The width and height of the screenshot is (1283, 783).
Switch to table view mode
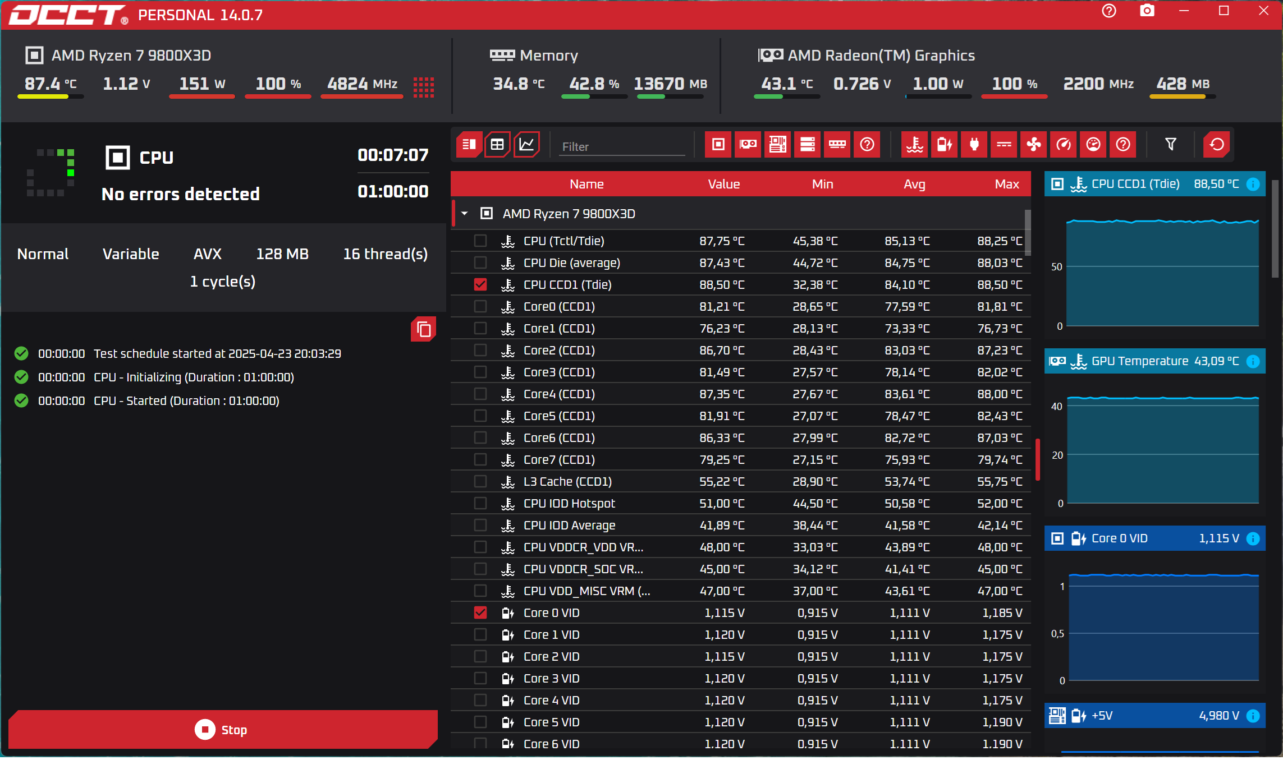[497, 145]
